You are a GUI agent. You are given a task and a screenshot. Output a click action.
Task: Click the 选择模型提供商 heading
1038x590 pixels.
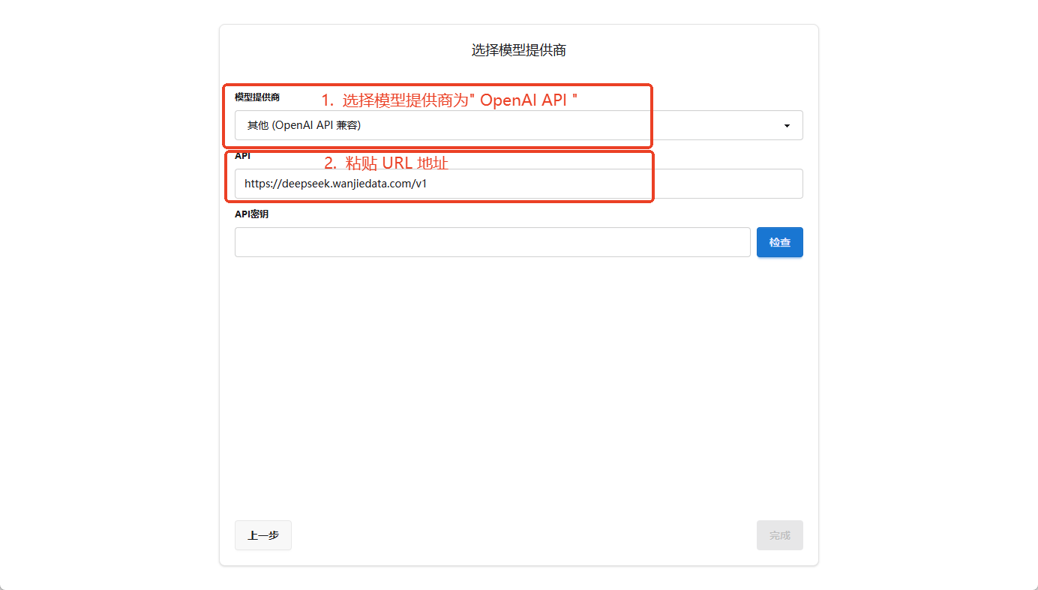(518, 50)
